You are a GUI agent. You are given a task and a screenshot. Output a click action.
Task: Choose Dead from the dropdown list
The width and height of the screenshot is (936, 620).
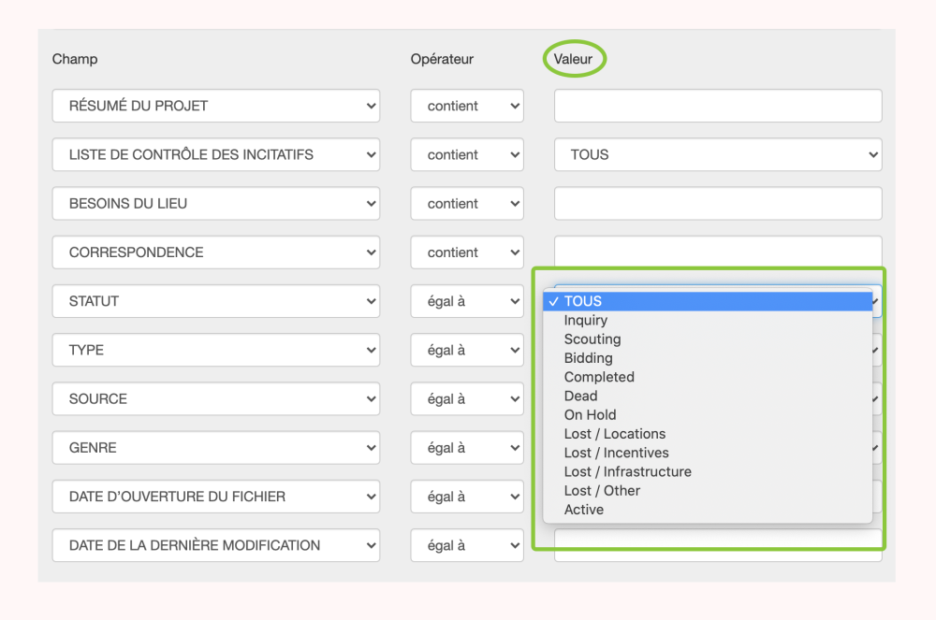click(x=581, y=396)
